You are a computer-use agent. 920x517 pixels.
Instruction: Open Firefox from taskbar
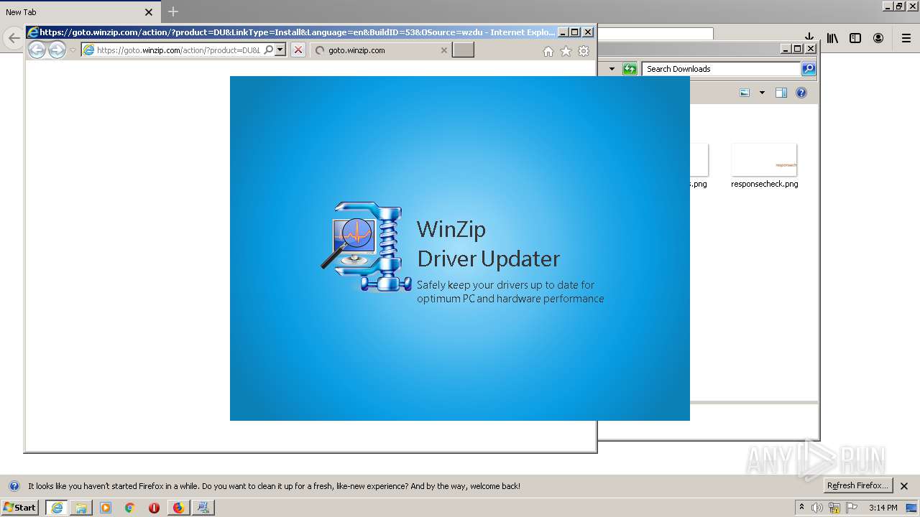pyautogui.click(x=178, y=508)
